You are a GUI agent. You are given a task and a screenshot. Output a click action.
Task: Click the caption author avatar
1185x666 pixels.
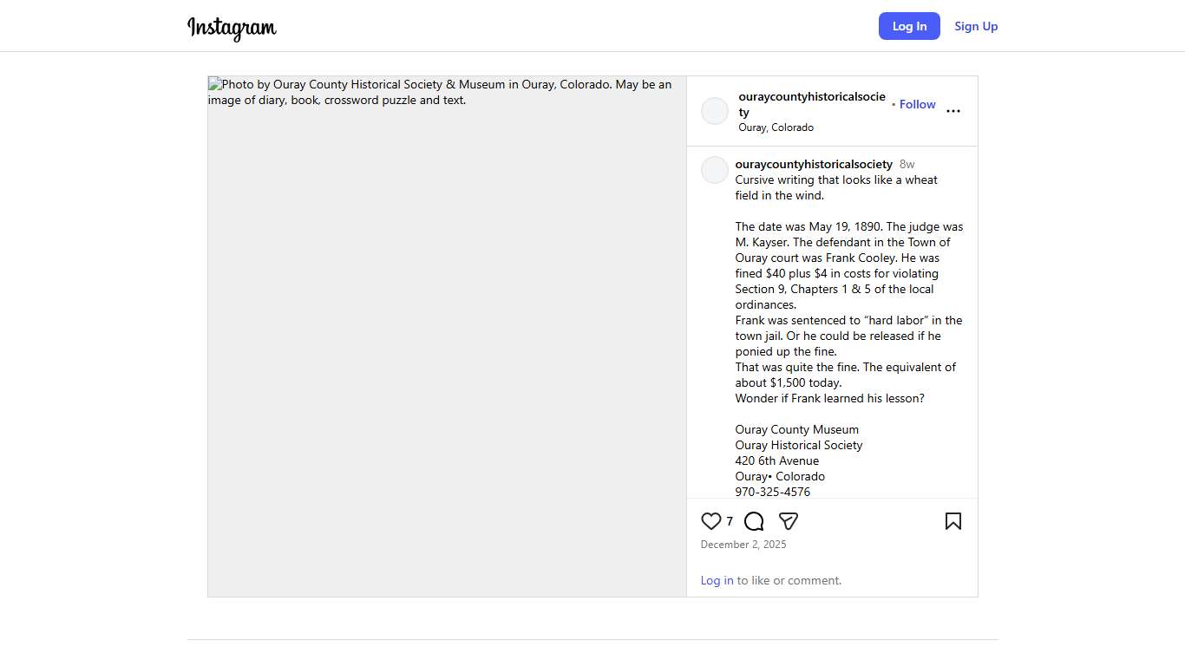click(x=715, y=170)
